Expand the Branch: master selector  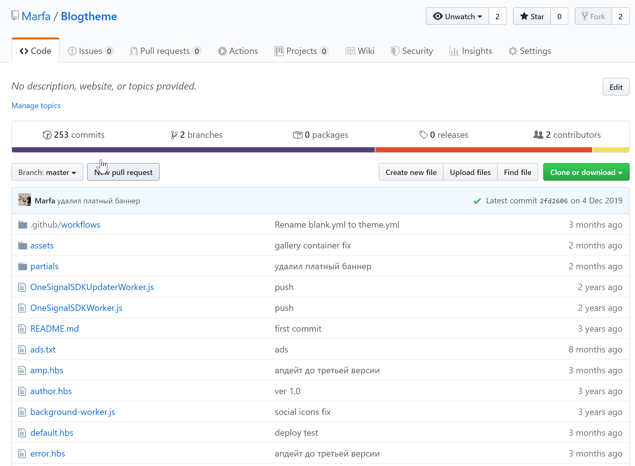click(x=47, y=172)
